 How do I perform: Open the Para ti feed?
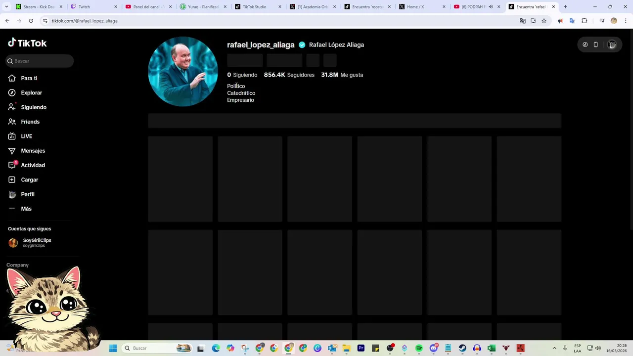point(29,78)
